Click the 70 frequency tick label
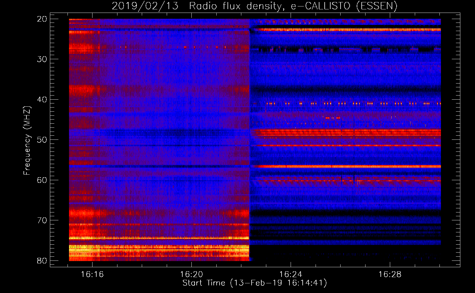Screen dimensions: 475x293 click(42, 220)
